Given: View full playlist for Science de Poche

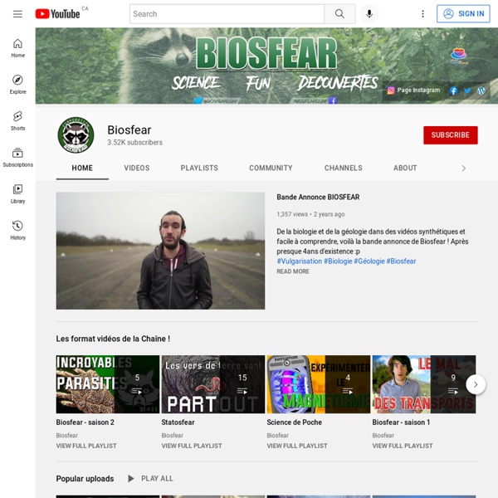Looking at the screenshot, I should (x=297, y=446).
